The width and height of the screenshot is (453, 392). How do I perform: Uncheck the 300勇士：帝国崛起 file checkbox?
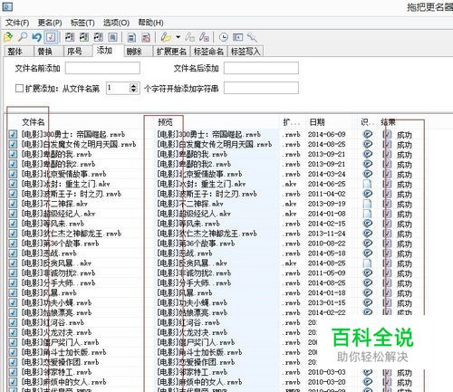pos(13,134)
